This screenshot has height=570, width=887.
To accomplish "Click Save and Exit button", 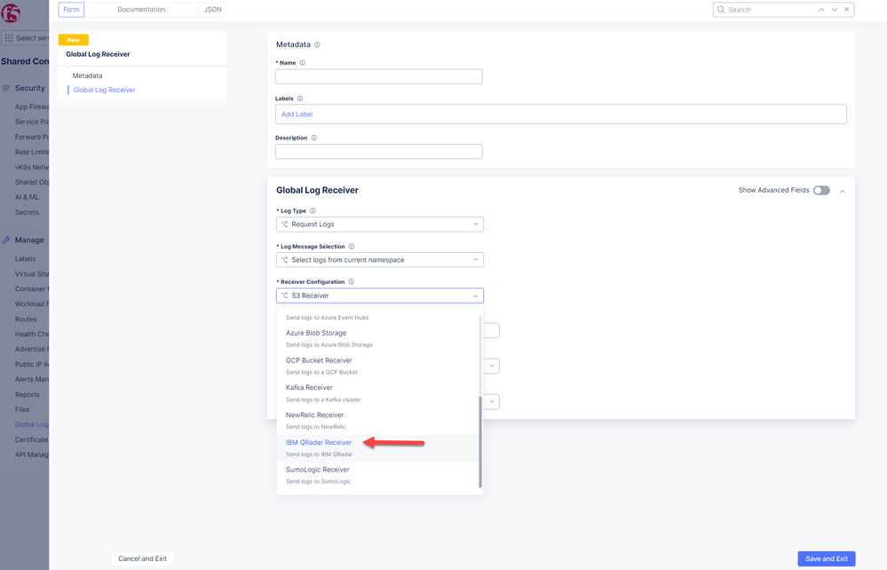I will tap(826, 558).
